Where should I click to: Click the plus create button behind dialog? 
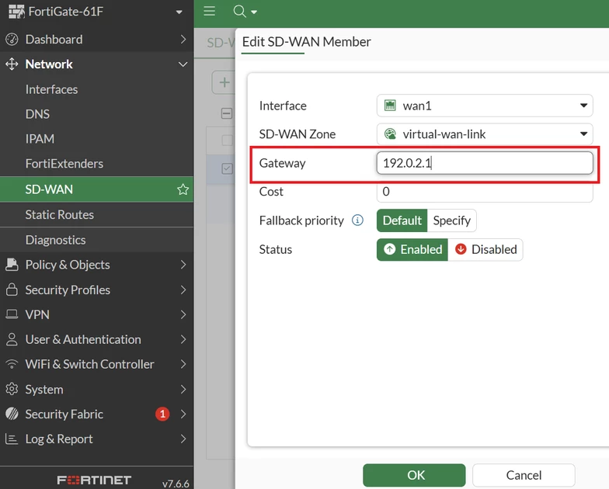(x=224, y=82)
